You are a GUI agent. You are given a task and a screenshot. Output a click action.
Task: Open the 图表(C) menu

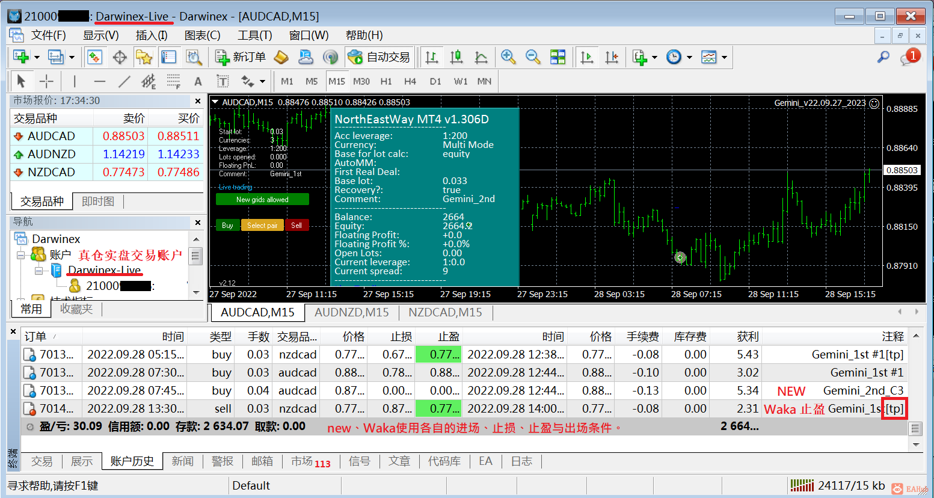pyautogui.click(x=202, y=35)
